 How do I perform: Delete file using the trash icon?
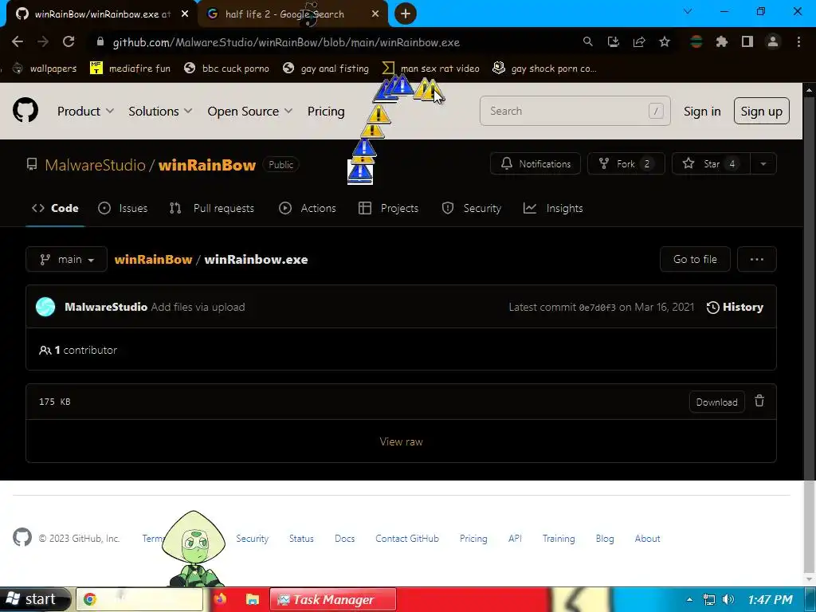tap(759, 402)
